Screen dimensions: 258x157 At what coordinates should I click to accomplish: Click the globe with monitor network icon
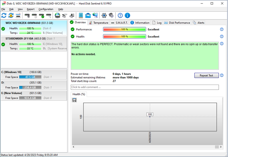point(95,15)
